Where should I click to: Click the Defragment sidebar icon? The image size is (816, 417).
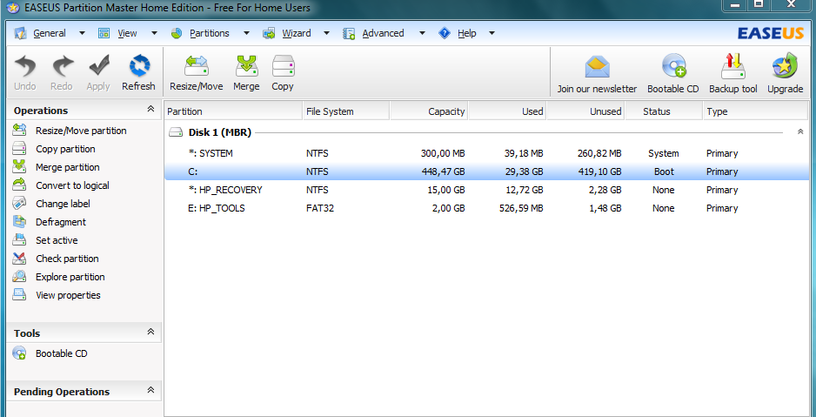[x=19, y=222]
